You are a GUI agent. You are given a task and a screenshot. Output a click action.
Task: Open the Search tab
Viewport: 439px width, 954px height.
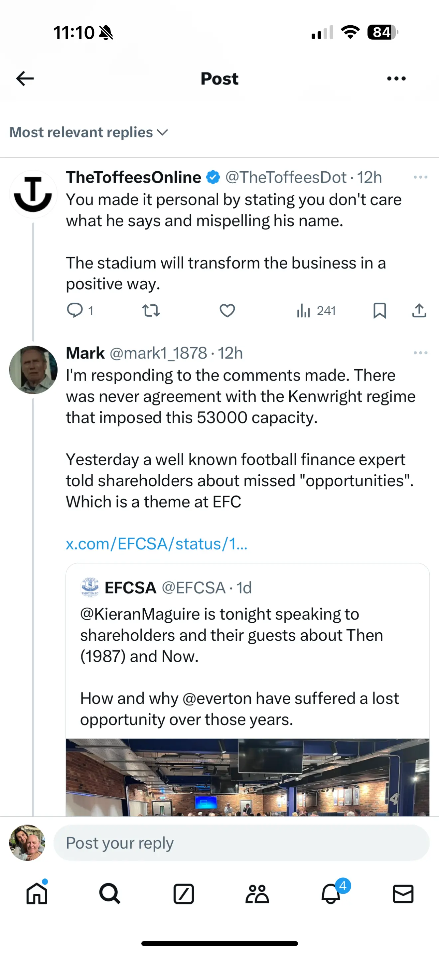(x=109, y=894)
